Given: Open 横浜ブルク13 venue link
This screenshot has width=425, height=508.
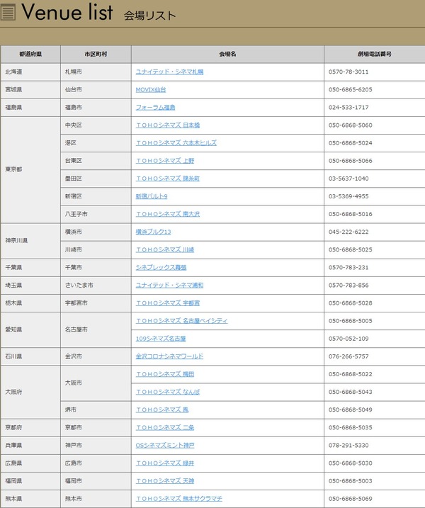Looking at the screenshot, I should point(153,232).
